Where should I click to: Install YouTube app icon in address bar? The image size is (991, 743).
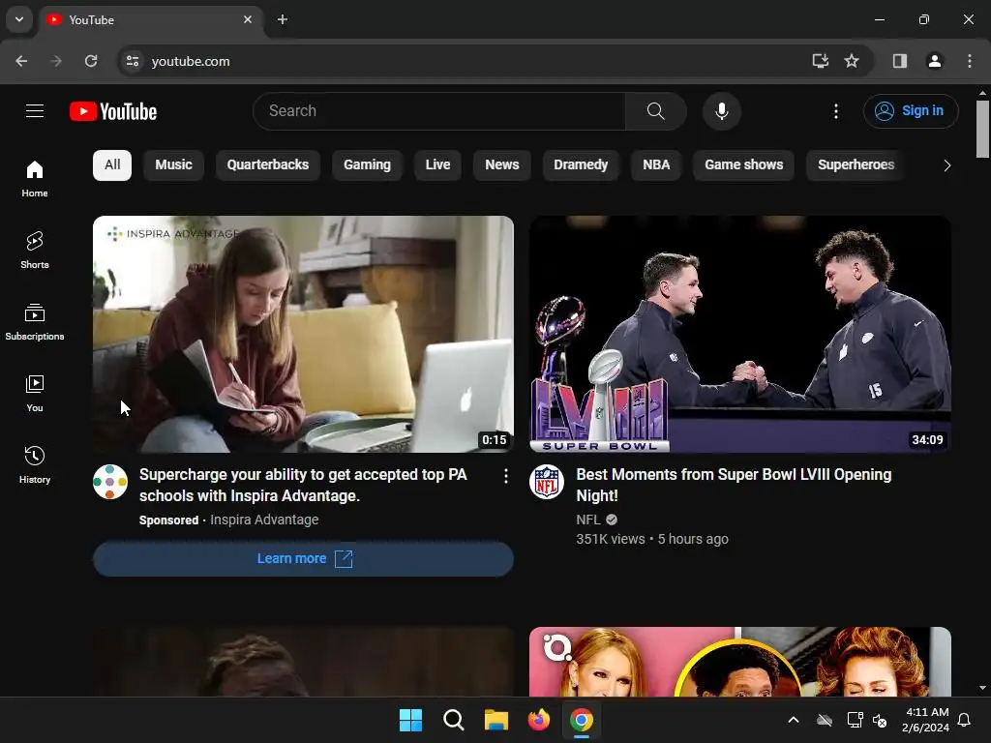[820, 61]
